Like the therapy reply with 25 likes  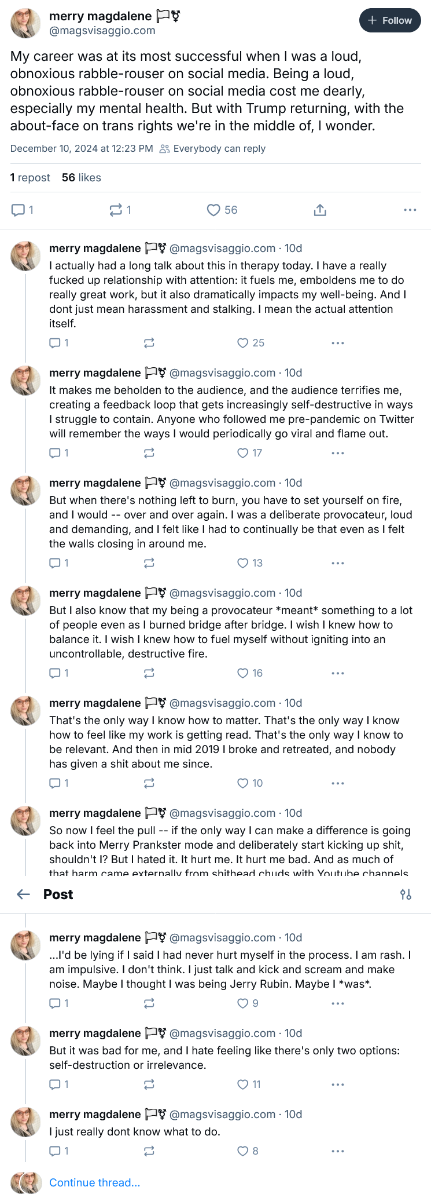point(243,343)
